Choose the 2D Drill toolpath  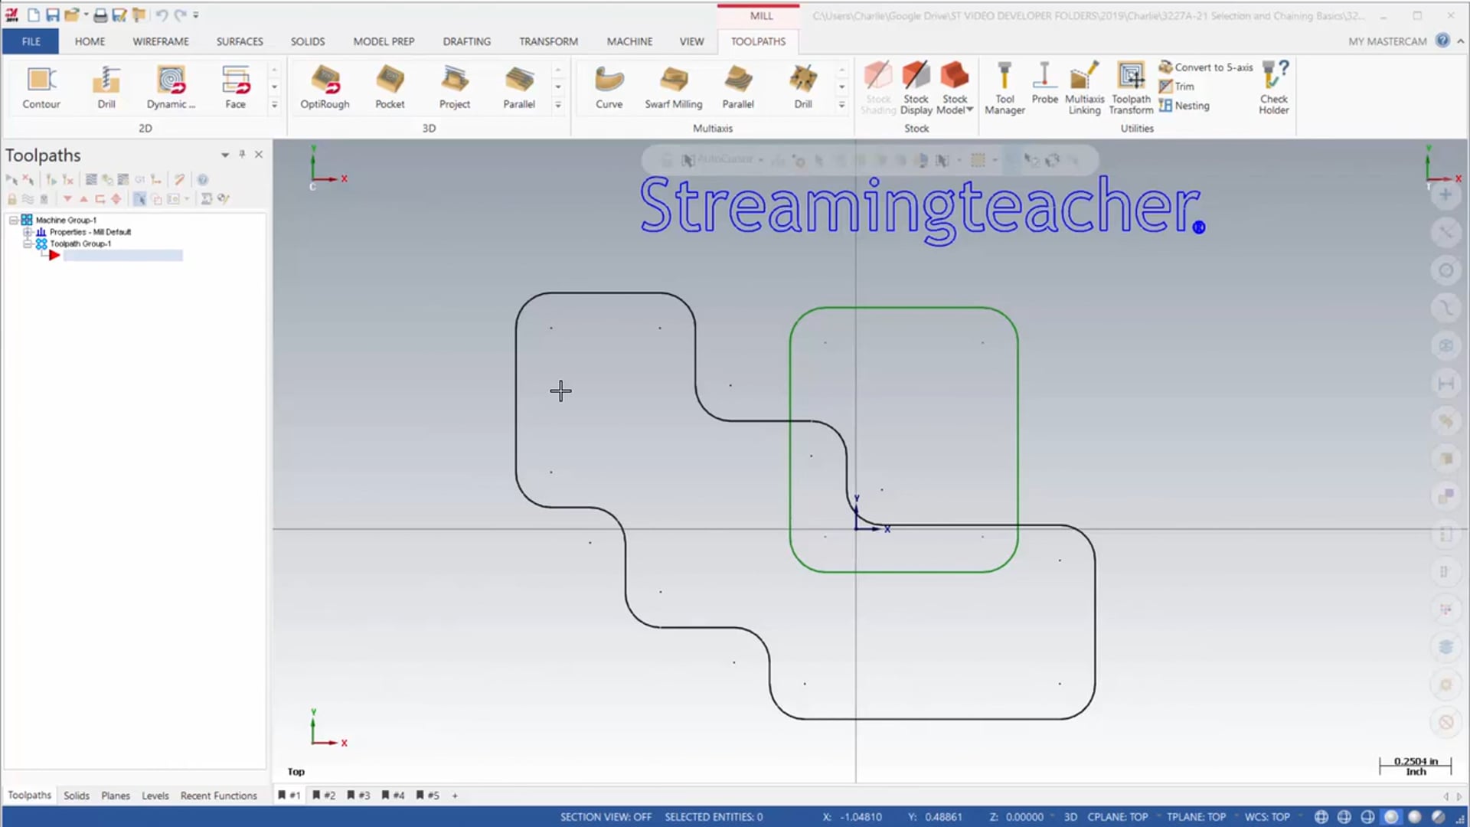pos(106,88)
